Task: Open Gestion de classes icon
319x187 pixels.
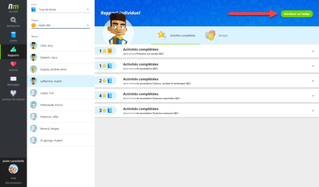Action: pyautogui.click(x=13, y=93)
